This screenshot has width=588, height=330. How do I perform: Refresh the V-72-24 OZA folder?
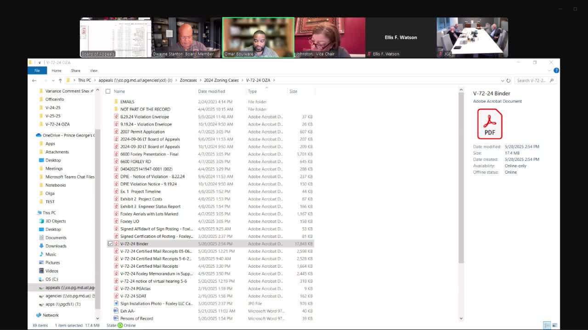508,80
